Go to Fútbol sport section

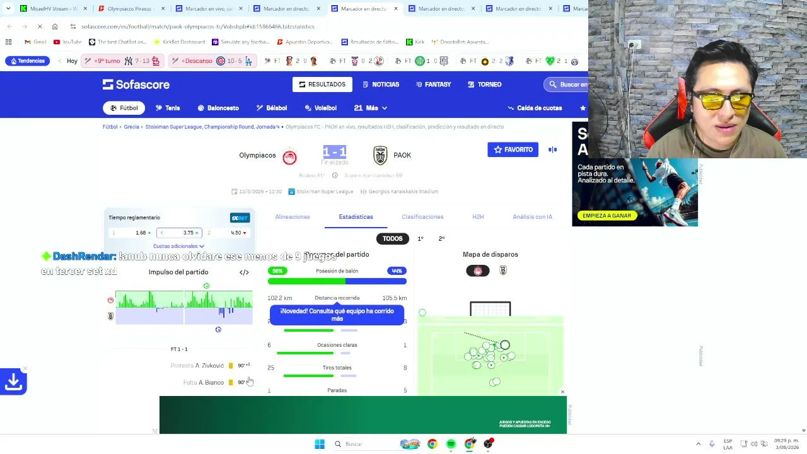tap(124, 108)
